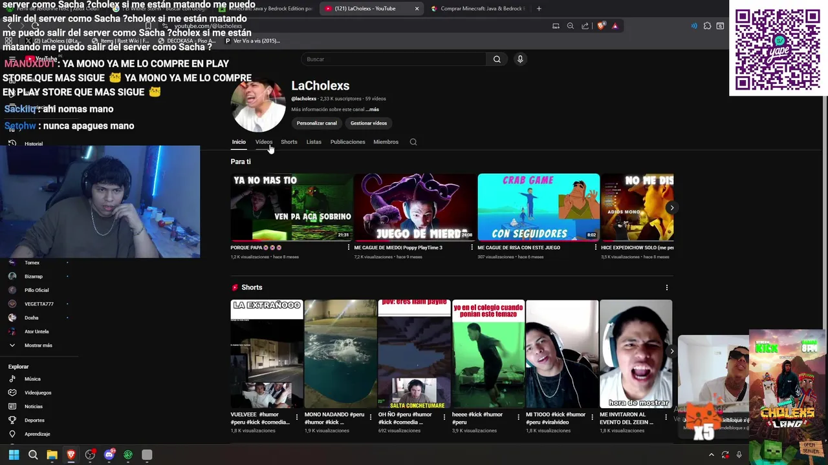Open the CRAB GAME video thumbnail
The width and height of the screenshot is (828, 465).
[539, 207]
